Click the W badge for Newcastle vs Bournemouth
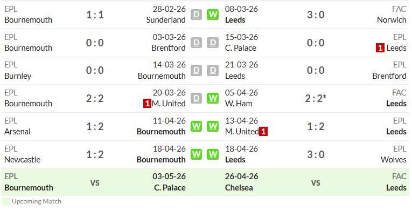Viewport: 412px width, 211px height. 196,154
